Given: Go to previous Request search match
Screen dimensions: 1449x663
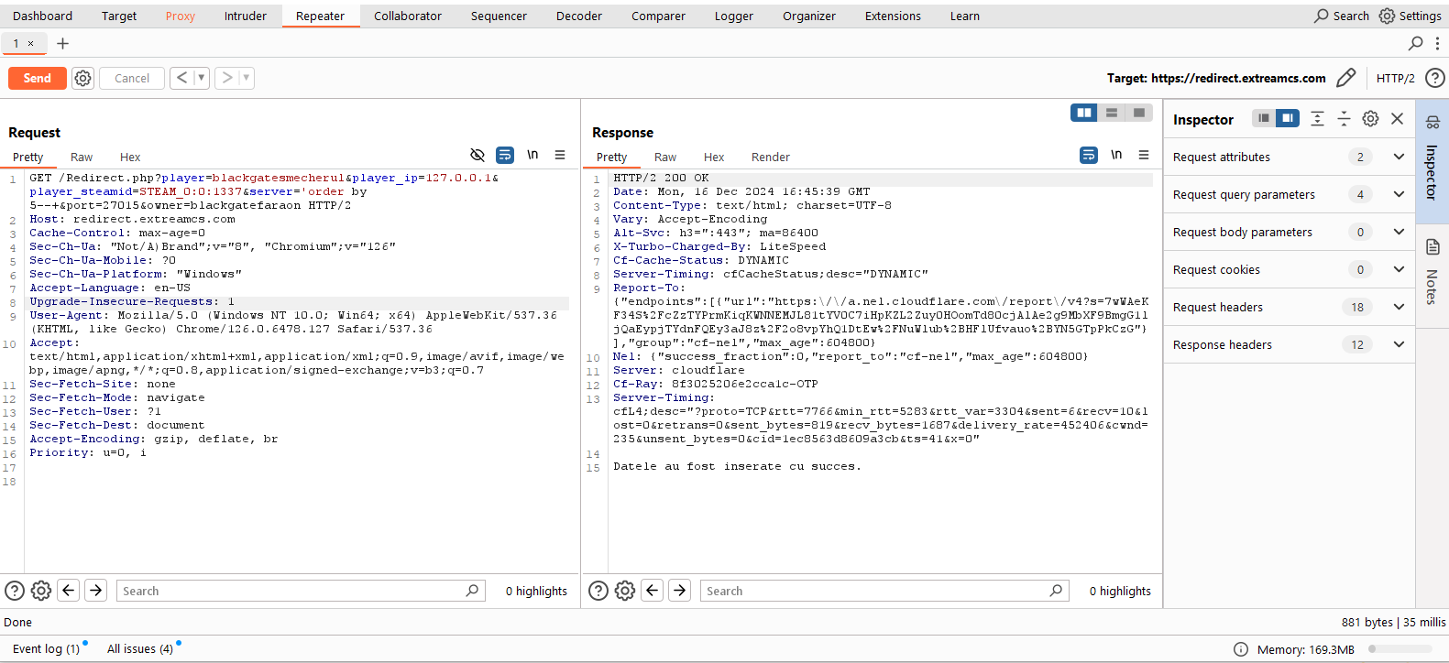Looking at the screenshot, I should coord(69,591).
